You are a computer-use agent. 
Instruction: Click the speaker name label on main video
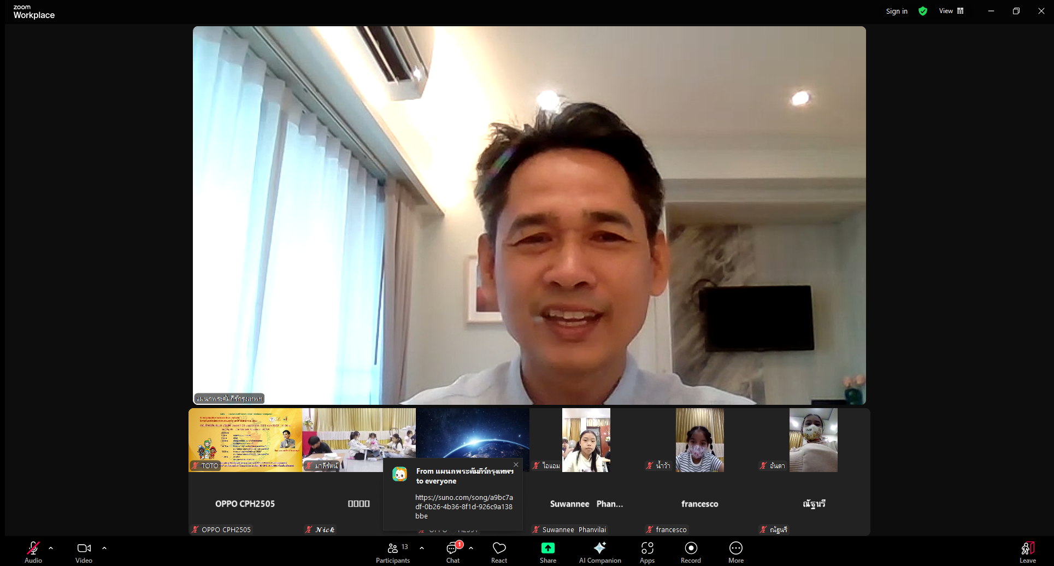click(229, 399)
